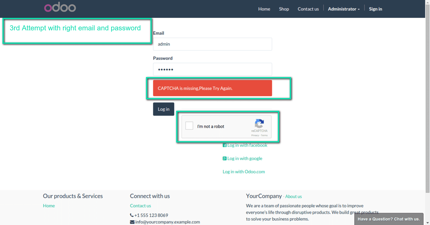
Task: Click the YourCompany footer heading
Action: (264, 196)
